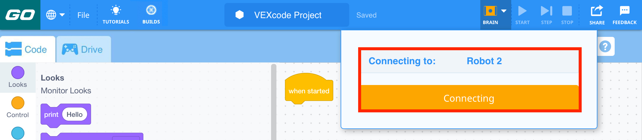642x140 pixels.
Task: Click the orange Connecting button
Action: tap(469, 98)
